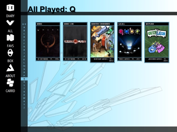Jump to letter Y in index
The image size is (177, 132).
tap(24, 105)
